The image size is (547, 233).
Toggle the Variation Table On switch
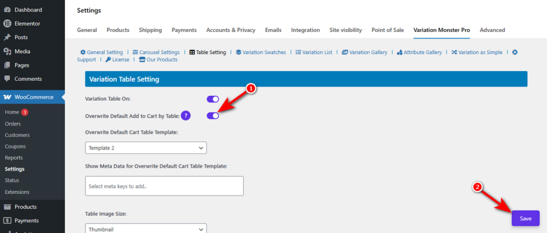click(x=213, y=99)
